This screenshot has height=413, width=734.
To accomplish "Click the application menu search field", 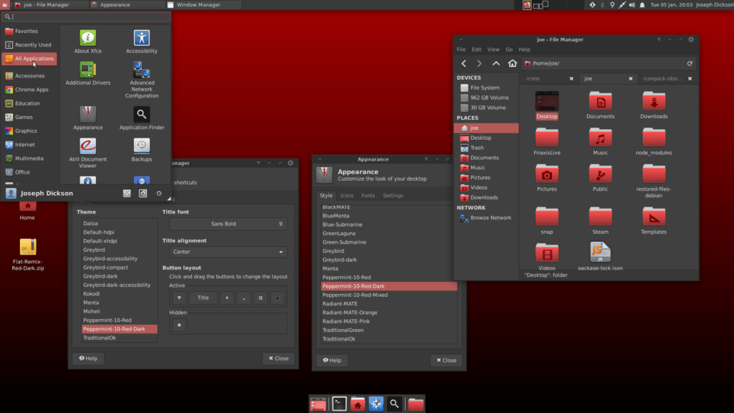I will click(87, 17).
